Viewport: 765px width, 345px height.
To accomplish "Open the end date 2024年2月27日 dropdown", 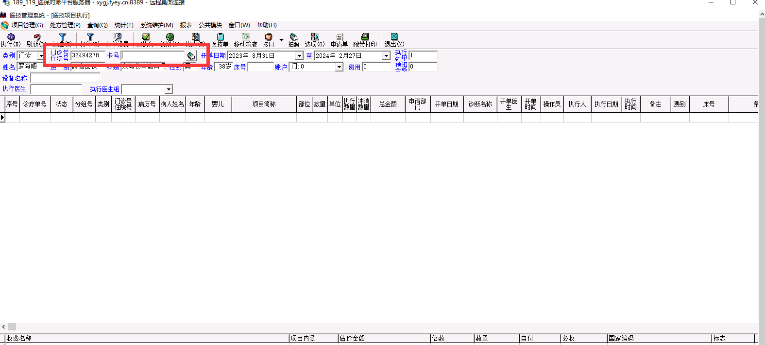I will (x=386, y=56).
